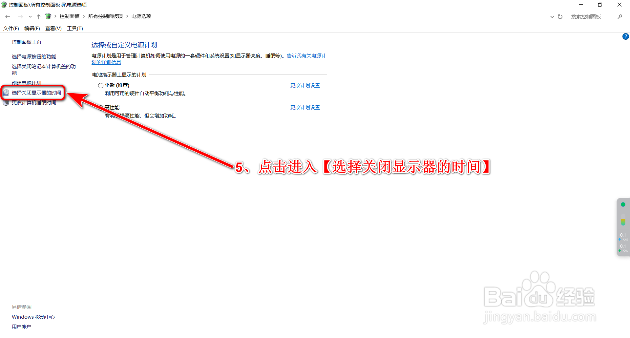Click the Forward navigation arrow
The width and height of the screenshot is (630, 338).
coord(20,16)
